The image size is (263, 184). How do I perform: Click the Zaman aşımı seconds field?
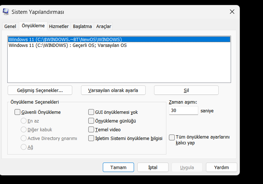pyautogui.click(x=183, y=111)
